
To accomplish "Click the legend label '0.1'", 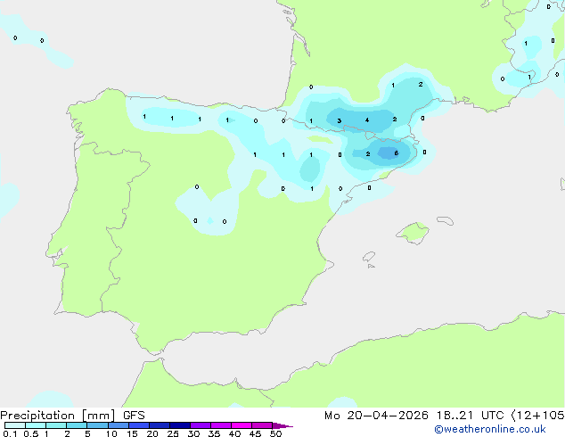I will pos(10,433).
